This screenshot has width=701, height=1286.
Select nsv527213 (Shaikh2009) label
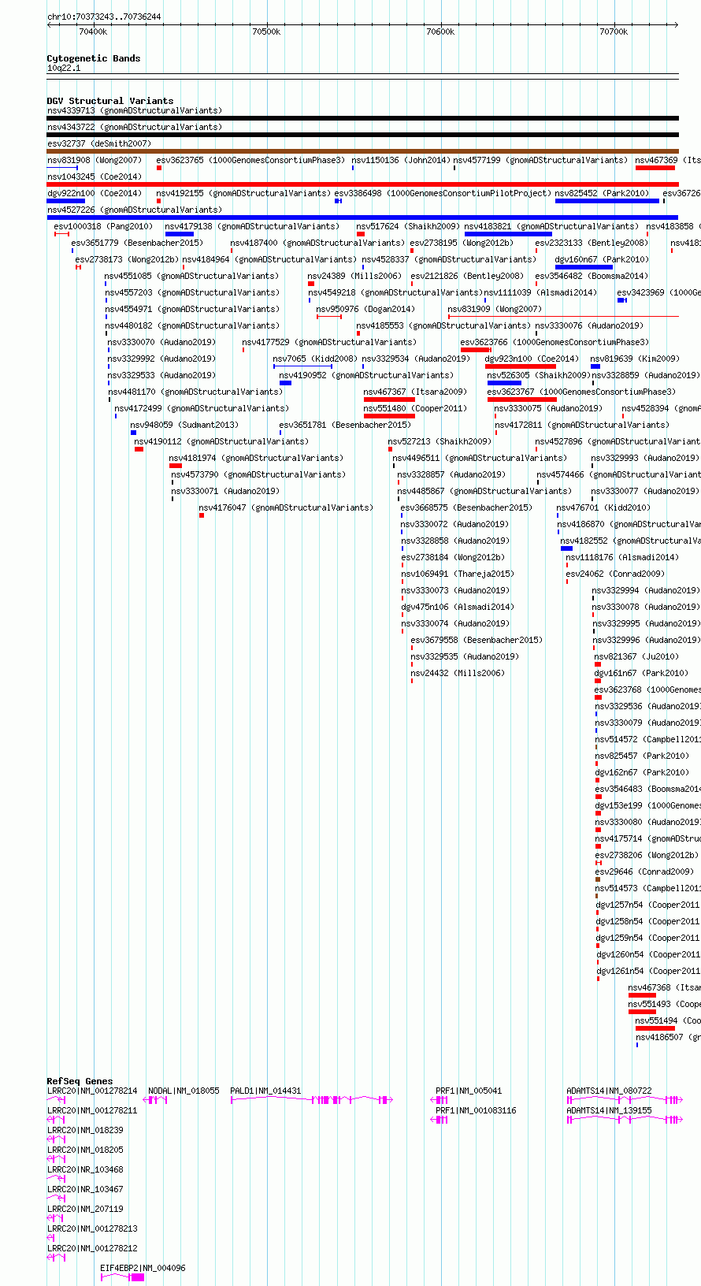coord(440,441)
